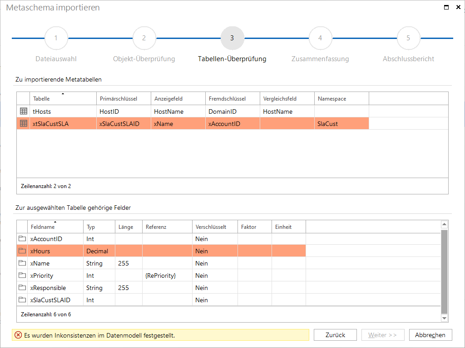Close the Metaschema importieren dialog

[x=458, y=7]
